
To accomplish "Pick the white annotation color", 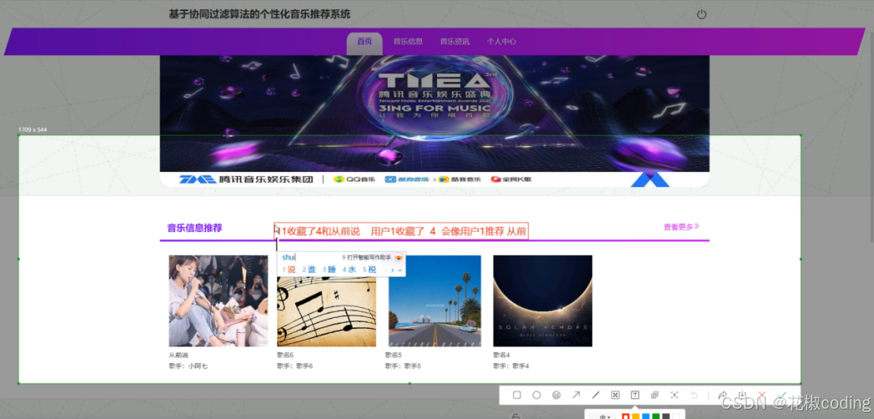I will click(x=676, y=416).
